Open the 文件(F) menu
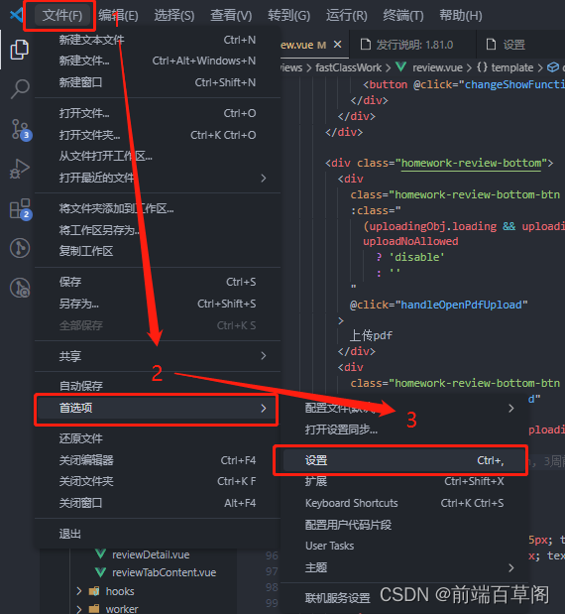Screen dimensions: 565x614 [x=62, y=16]
